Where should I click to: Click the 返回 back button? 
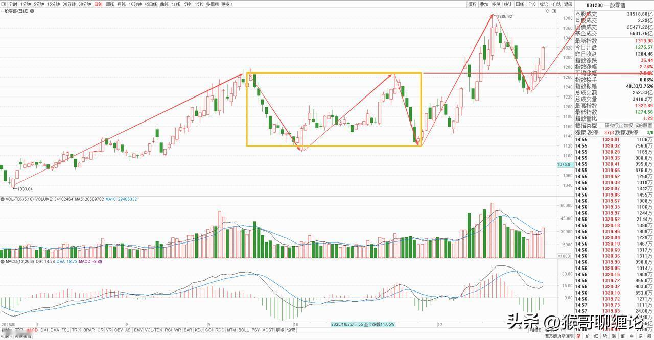pyautogui.click(x=568, y=4)
